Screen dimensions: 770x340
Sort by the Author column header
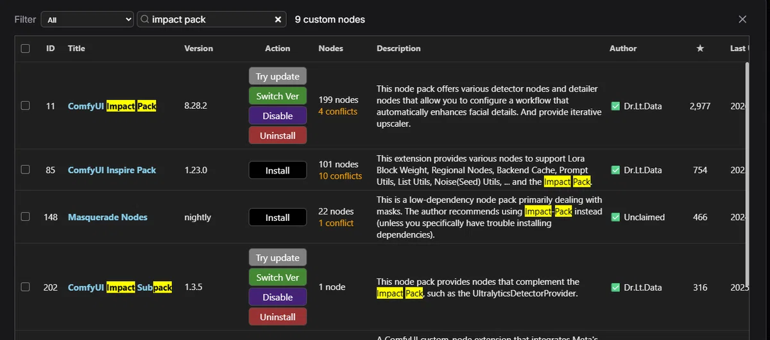click(x=623, y=48)
